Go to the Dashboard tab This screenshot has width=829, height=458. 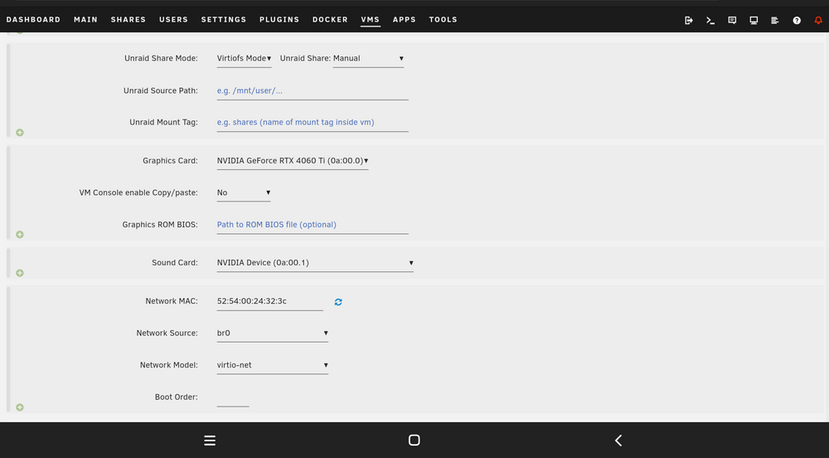click(33, 20)
